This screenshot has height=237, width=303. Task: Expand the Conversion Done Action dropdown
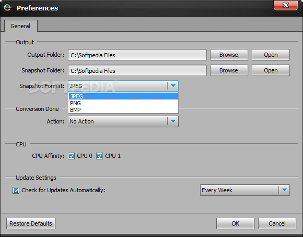[x=123, y=121]
